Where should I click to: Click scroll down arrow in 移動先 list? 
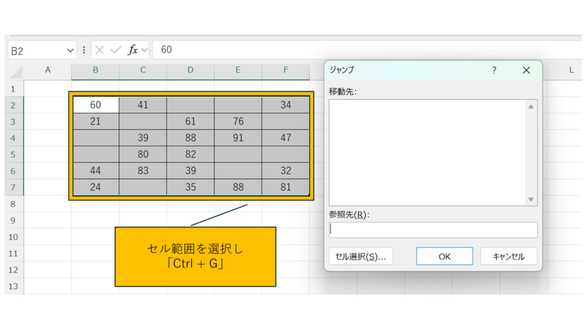(531, 199)
